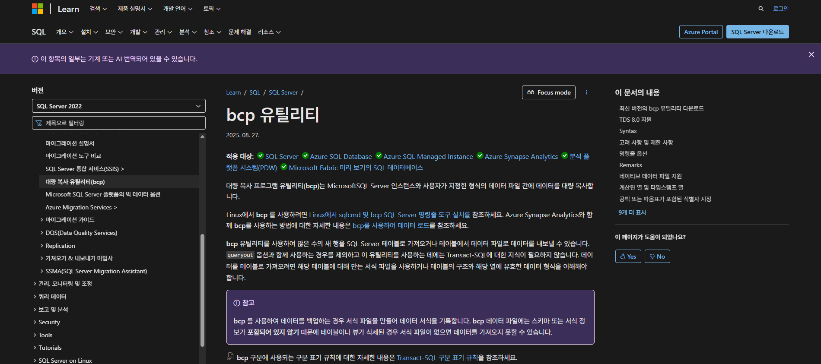Screen dimensions: 821x364
Task: Expand the 개발 nav dropdown
Action: click(x=138, y=32)
